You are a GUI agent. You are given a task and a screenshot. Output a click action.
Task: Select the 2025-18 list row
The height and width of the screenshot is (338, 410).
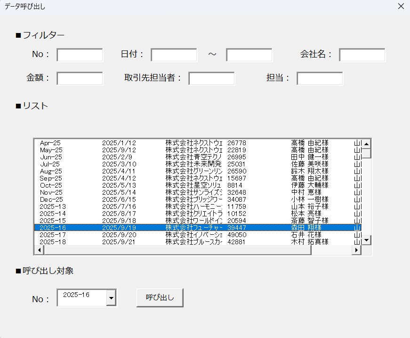(x=198, y=242)
